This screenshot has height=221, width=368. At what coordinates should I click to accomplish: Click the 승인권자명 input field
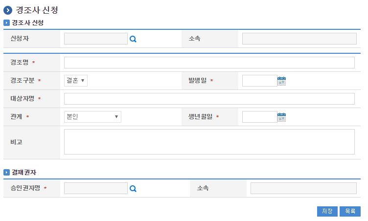pyautogui.click(x=95, y=189)
